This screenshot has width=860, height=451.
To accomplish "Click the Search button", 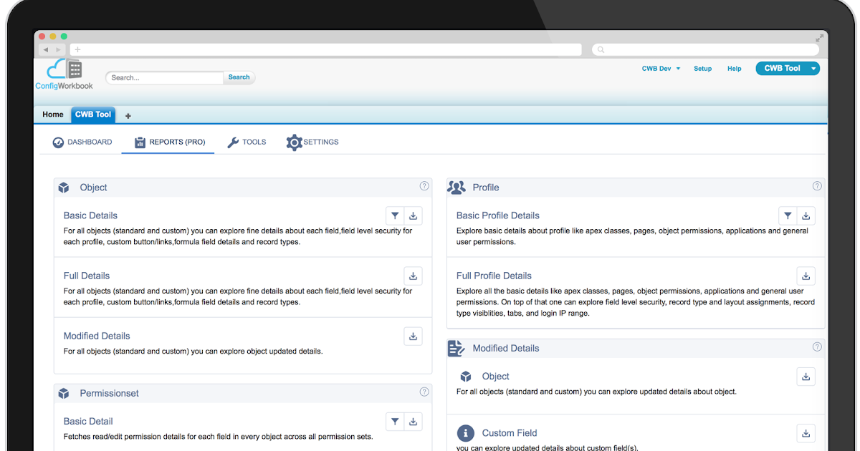I will click(x=239, y=77).
